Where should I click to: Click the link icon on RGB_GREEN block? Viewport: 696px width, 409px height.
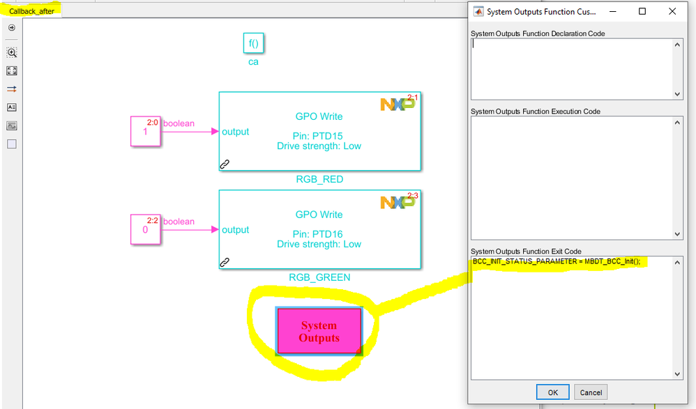(225, 262)
